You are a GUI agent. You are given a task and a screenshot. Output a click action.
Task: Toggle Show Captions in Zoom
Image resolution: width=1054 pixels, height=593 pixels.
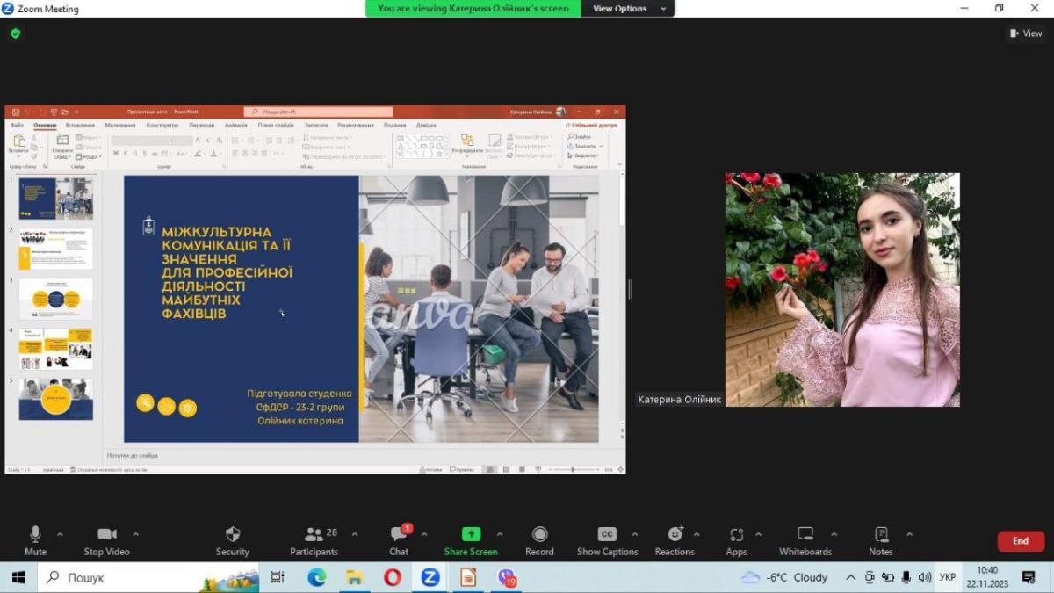(607, 540)
